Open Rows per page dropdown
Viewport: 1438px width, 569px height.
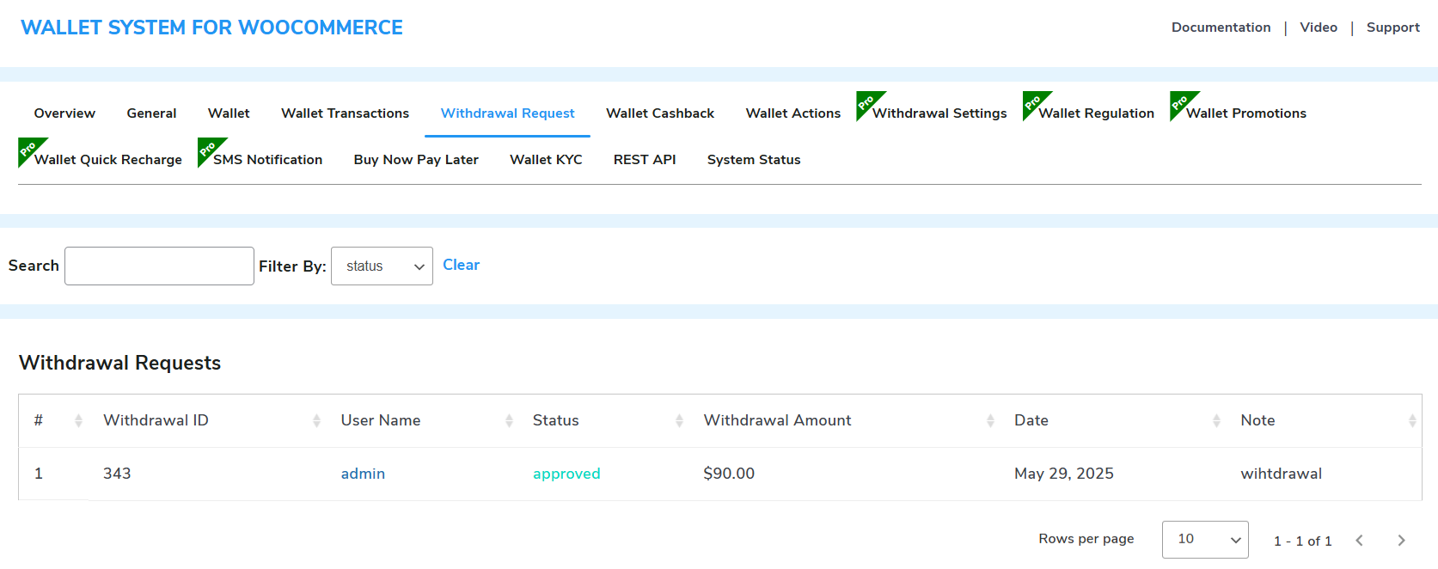click(1205, 540)
